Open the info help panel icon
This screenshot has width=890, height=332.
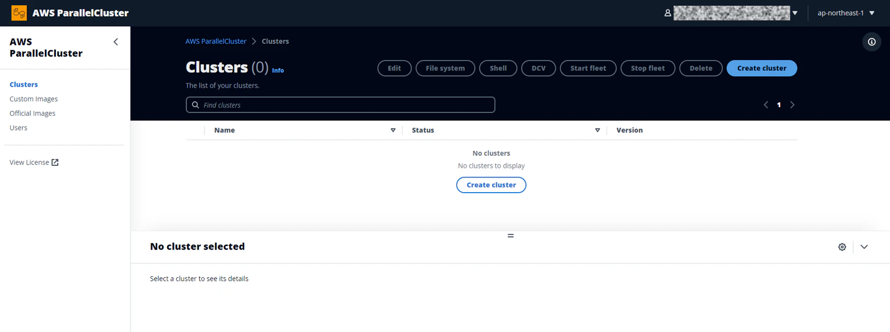click(872, 42)
